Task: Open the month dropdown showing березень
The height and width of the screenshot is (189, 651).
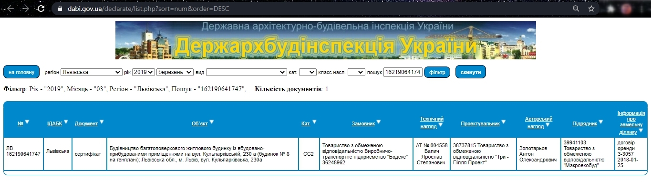Action: pyautogui.click(x=176, y=72)
